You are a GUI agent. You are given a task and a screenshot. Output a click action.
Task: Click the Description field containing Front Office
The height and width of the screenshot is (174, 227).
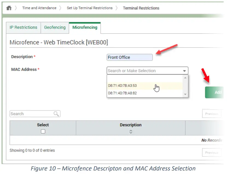coord(129,57)
